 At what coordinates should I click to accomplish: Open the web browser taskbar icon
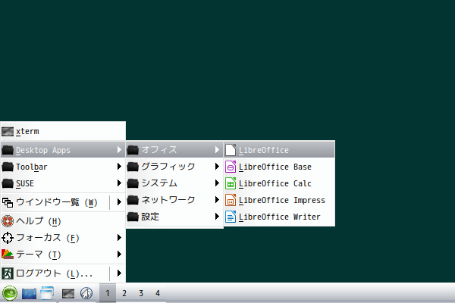coord(86,293)
